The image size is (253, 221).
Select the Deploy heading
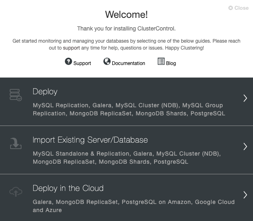point(45,92)
